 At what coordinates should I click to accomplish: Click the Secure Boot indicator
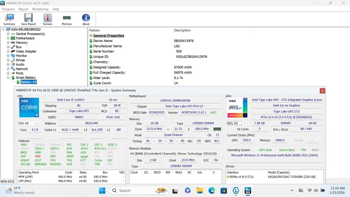tap(287, 150)
